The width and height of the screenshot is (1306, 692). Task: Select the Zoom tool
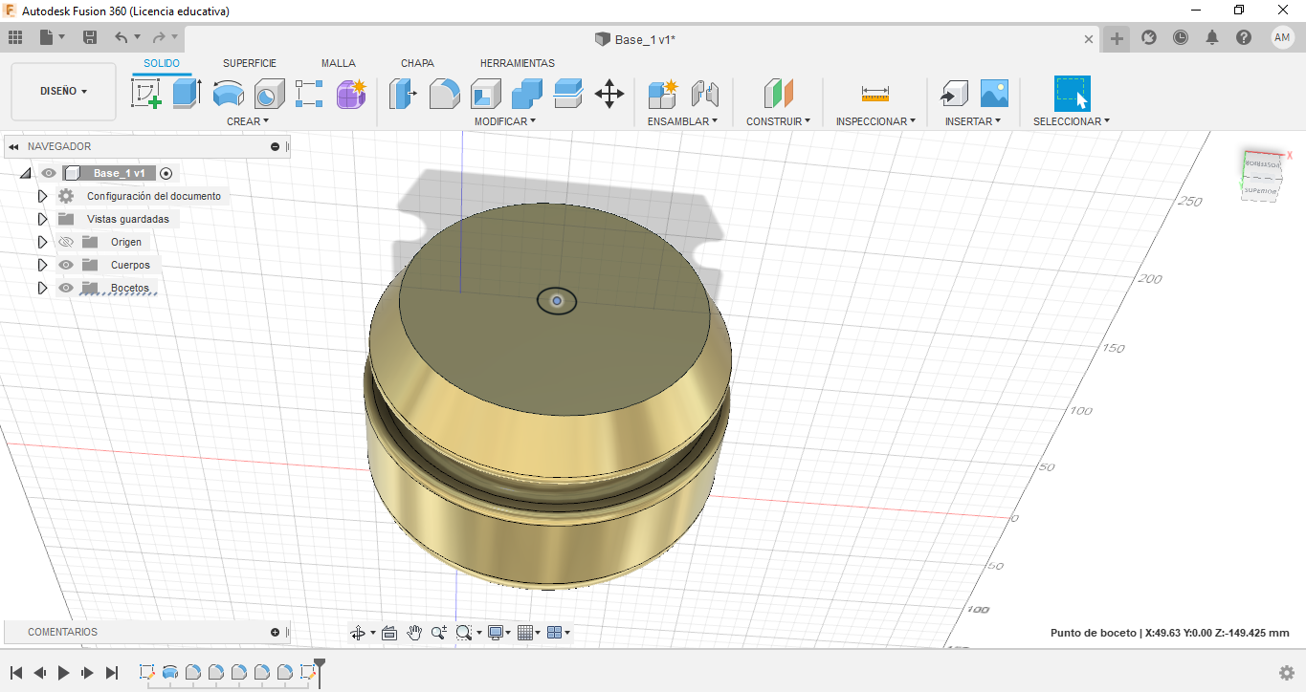[x=439, y=633]
